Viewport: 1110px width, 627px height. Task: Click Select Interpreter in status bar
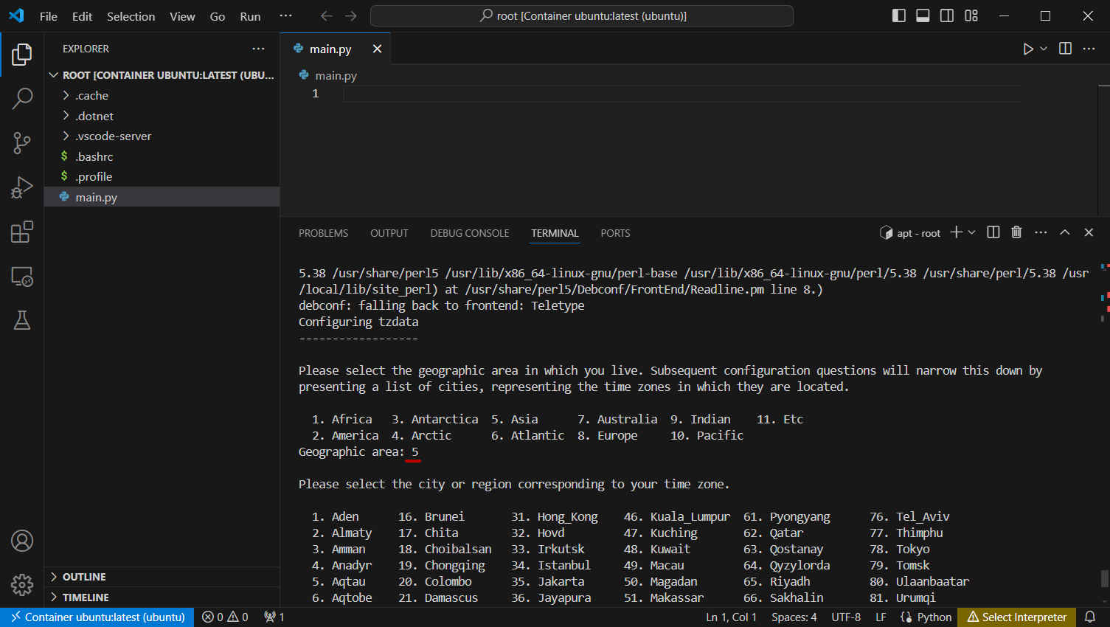[1016, 617]
